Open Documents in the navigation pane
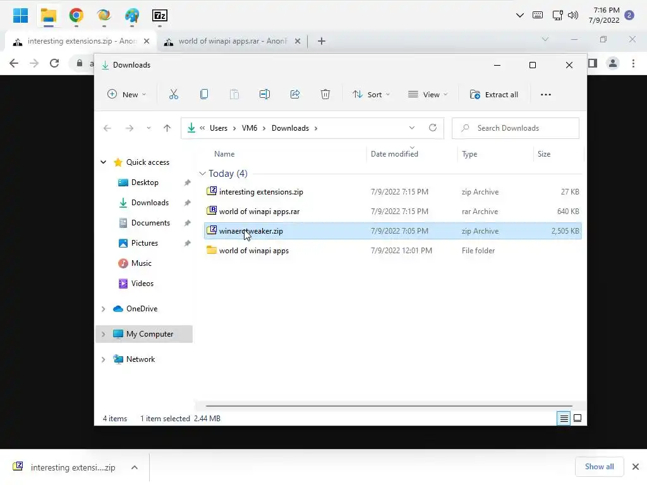647x485 pixels. tap(150, 223)
